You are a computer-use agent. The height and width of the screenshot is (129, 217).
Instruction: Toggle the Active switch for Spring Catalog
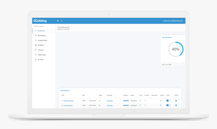pyautogui.click(x=168, y=101)
